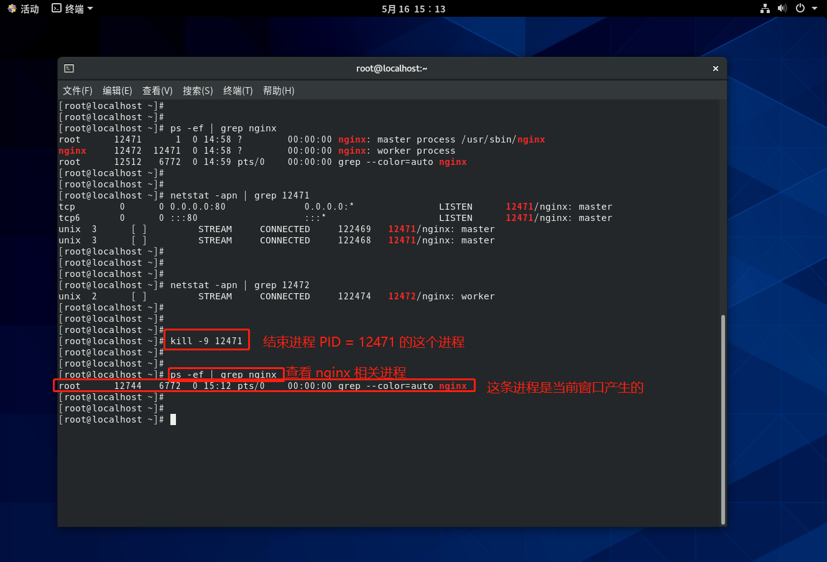Viewport: 827px width, 562px height.
Task: Click the root@localhost:~ window title bar
Action: click(x=392, y=68)
